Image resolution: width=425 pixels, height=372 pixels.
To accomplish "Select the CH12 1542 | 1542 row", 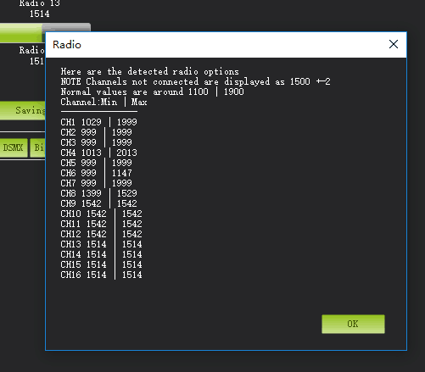I will pyautogui.click(x=101, y=234).
